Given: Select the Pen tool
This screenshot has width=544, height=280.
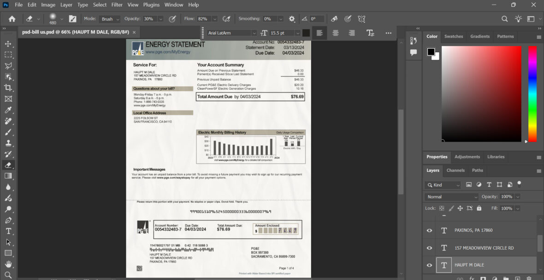Looking at the screenshot, I should [8, 220].
